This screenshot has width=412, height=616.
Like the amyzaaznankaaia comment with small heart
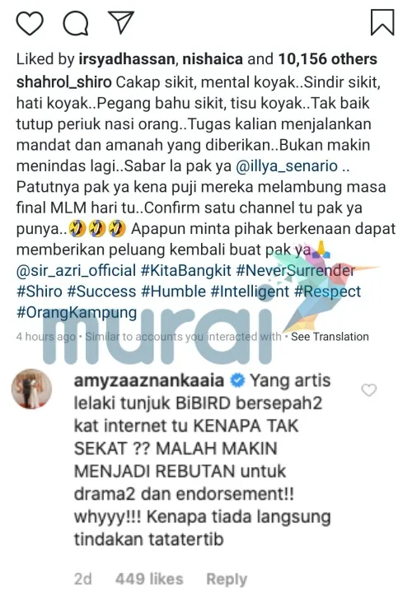tap(369, 390)
